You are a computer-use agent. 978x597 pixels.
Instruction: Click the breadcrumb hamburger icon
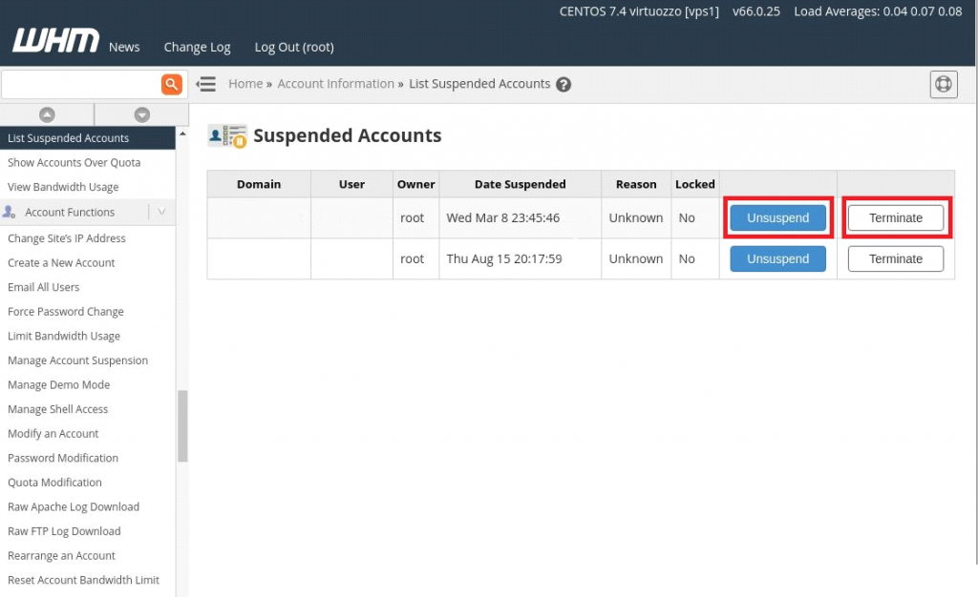[206, 84]
